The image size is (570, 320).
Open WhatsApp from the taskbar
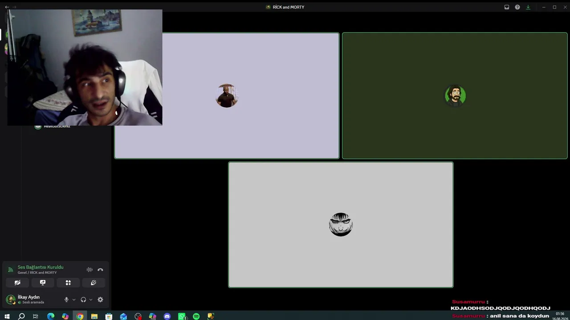pyautogui.click(x=182, y=316)
